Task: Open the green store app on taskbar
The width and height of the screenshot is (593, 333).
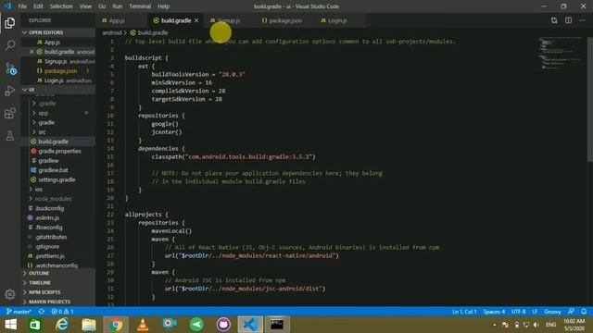Action: click(35, 325)
